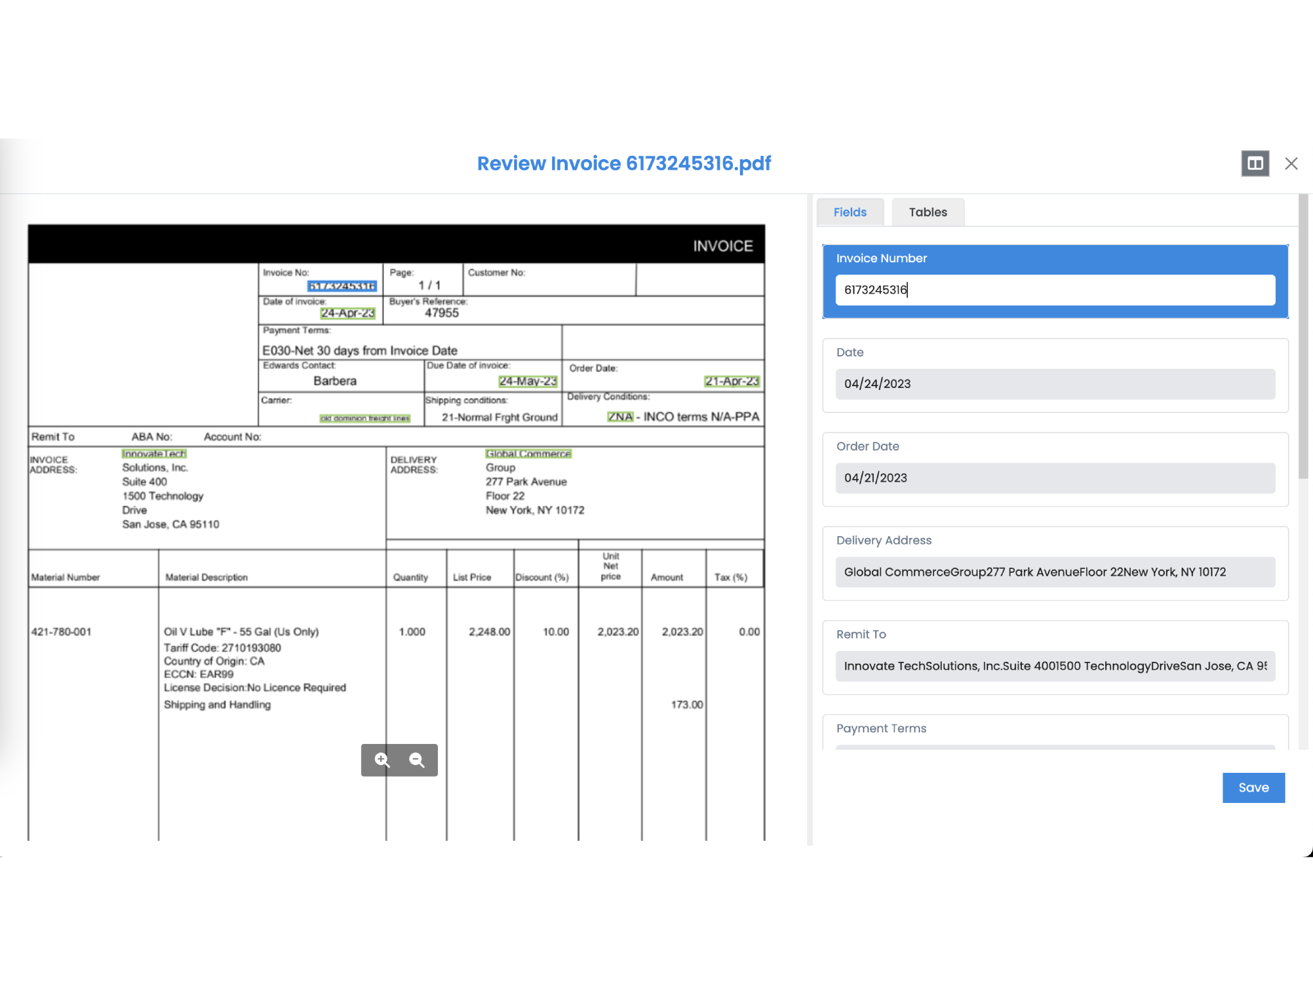This screenshot has height=996, width=1313.
Task: Click highlighted date 24-Apr-23 on invoice
Action: [347, 314]
